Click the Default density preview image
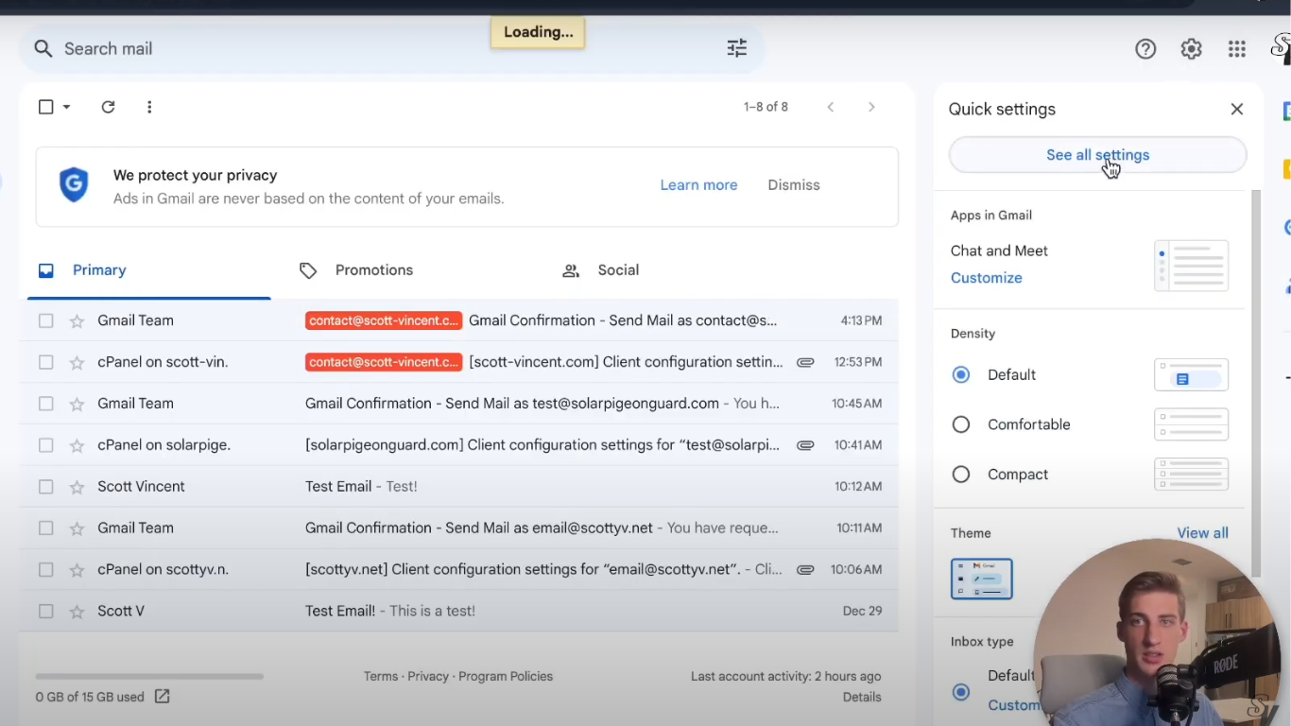Screen dimensions: 1291x726 coord(1191,375)
